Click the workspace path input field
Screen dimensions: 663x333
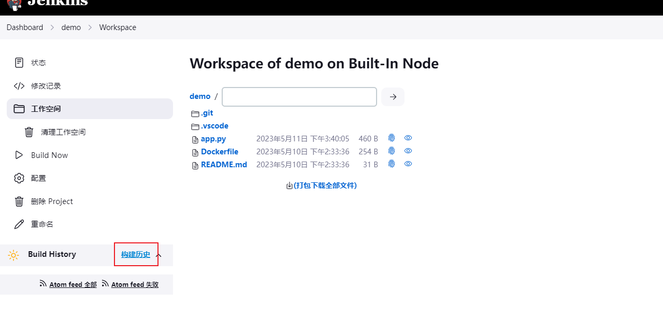(x=299, y=97)
